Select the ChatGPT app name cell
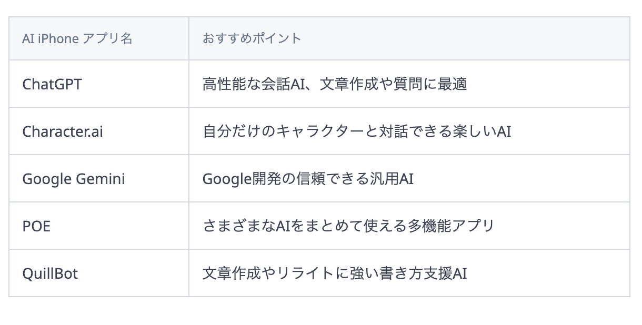The image size is (642, 325). tap(99, 84)
